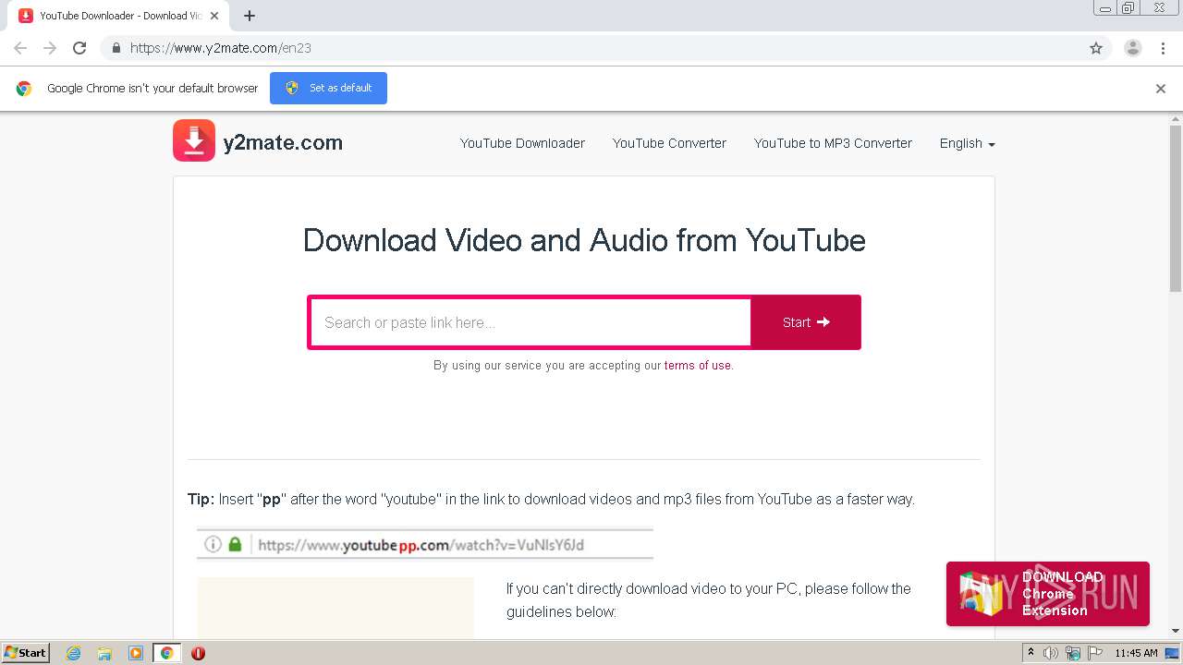Click the Show desktop button in taskbar
Image resolution: width=1183 pixels, height=665 pixels.
point(1172,653)
